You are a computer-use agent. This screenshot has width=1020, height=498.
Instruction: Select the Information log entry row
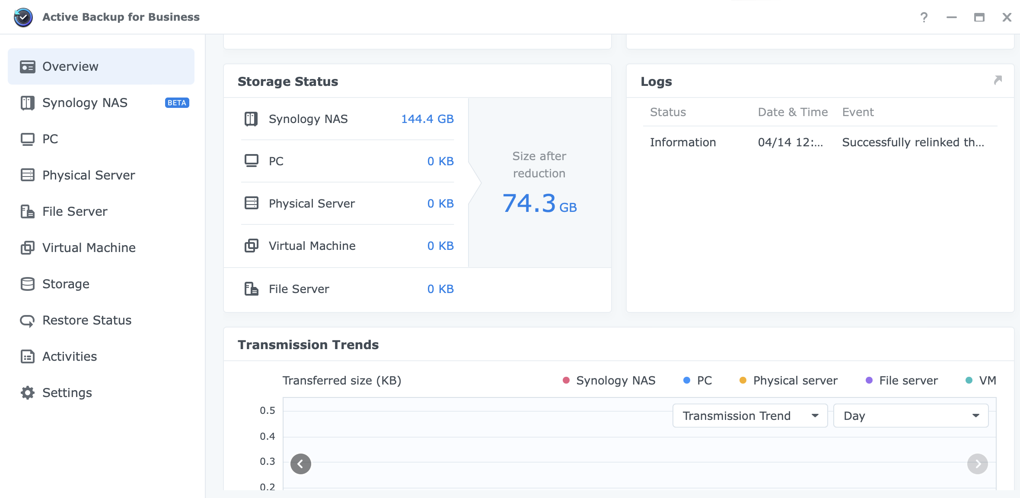click(x=820, y=142)
